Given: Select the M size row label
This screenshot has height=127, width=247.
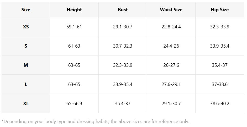Looking at the screenshot, I should (26, 65).
